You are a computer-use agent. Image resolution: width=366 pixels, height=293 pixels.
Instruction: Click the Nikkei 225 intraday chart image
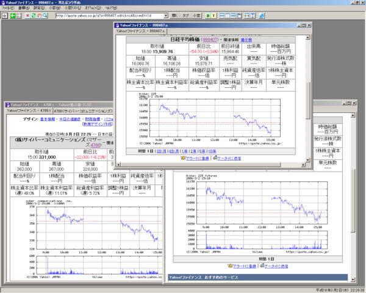pyautogui.click(x=210, y=118)
